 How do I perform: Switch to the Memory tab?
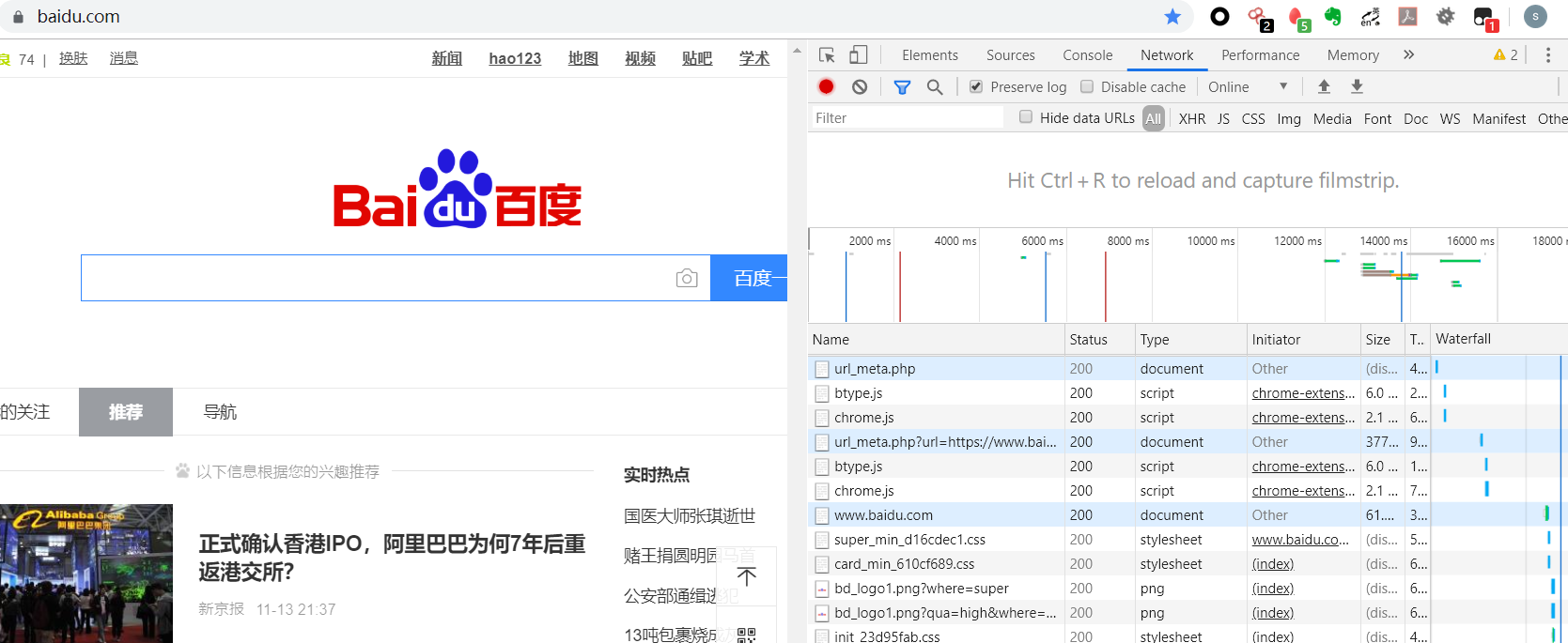pos(1353,55)
